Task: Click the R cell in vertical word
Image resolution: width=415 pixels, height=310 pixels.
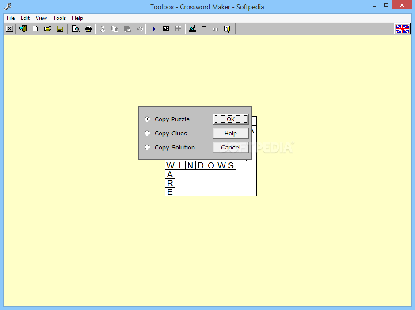Action: (170, 183)
